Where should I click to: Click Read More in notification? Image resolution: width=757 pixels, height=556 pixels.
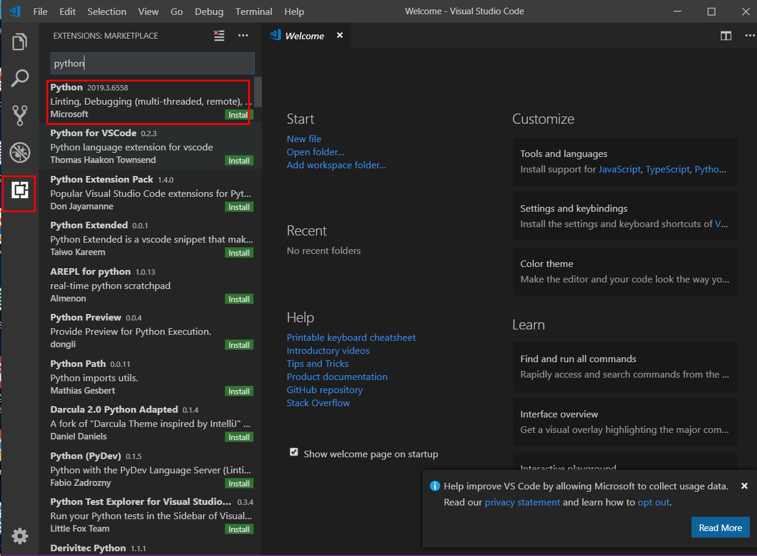pyautogui.click(x=720, y=527)
